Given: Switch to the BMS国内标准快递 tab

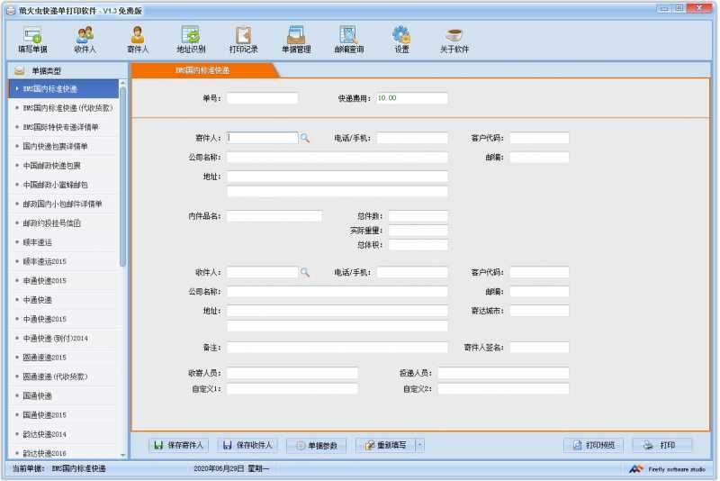Looking at the screenshot, I should 202,70.
